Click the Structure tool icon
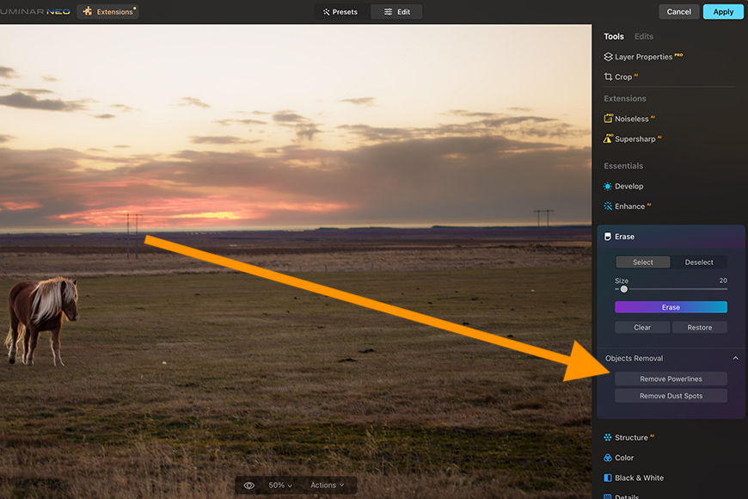 point(608,437)
